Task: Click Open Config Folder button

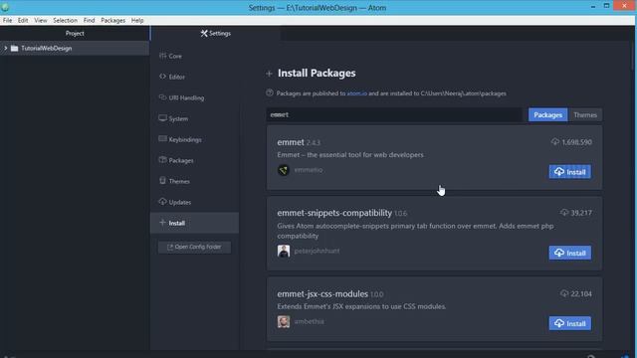Action: click(194, 247)
